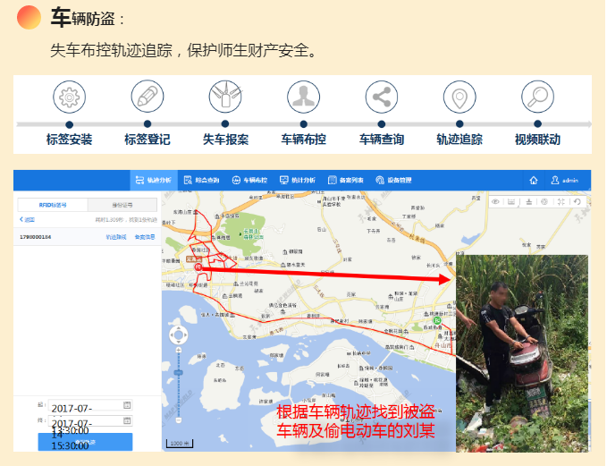This screenshot has height=466, width=607.
Task: Open start date calendar picker
Action: coord(127,406)
